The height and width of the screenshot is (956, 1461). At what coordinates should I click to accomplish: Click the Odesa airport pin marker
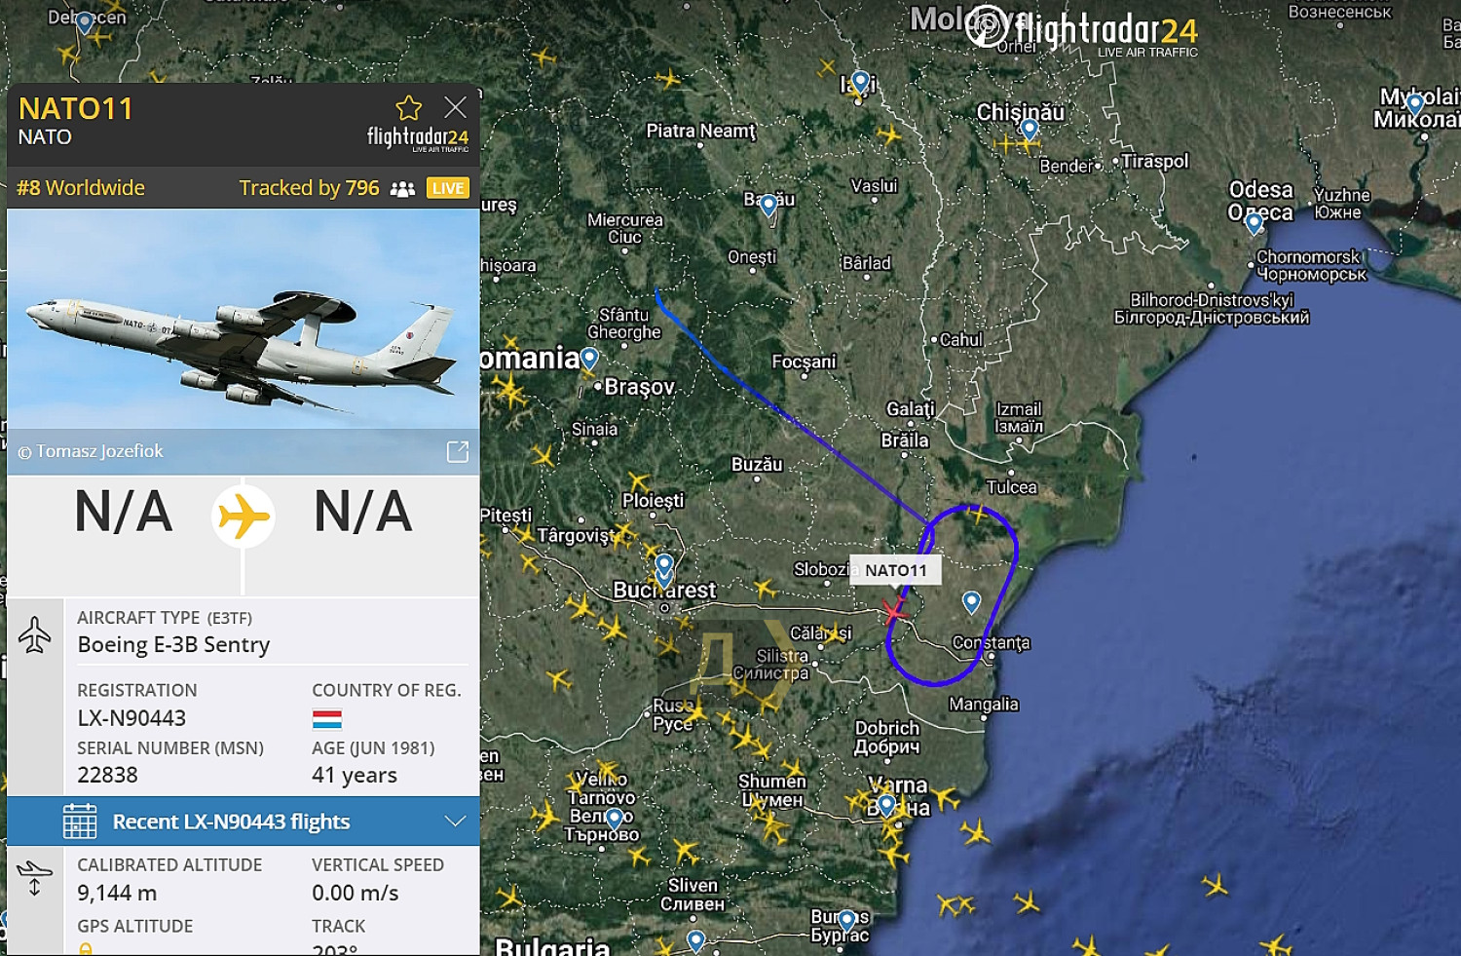(x=1255, y=223)
